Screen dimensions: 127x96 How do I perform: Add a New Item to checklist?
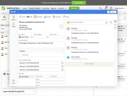[x=25, y=55]
